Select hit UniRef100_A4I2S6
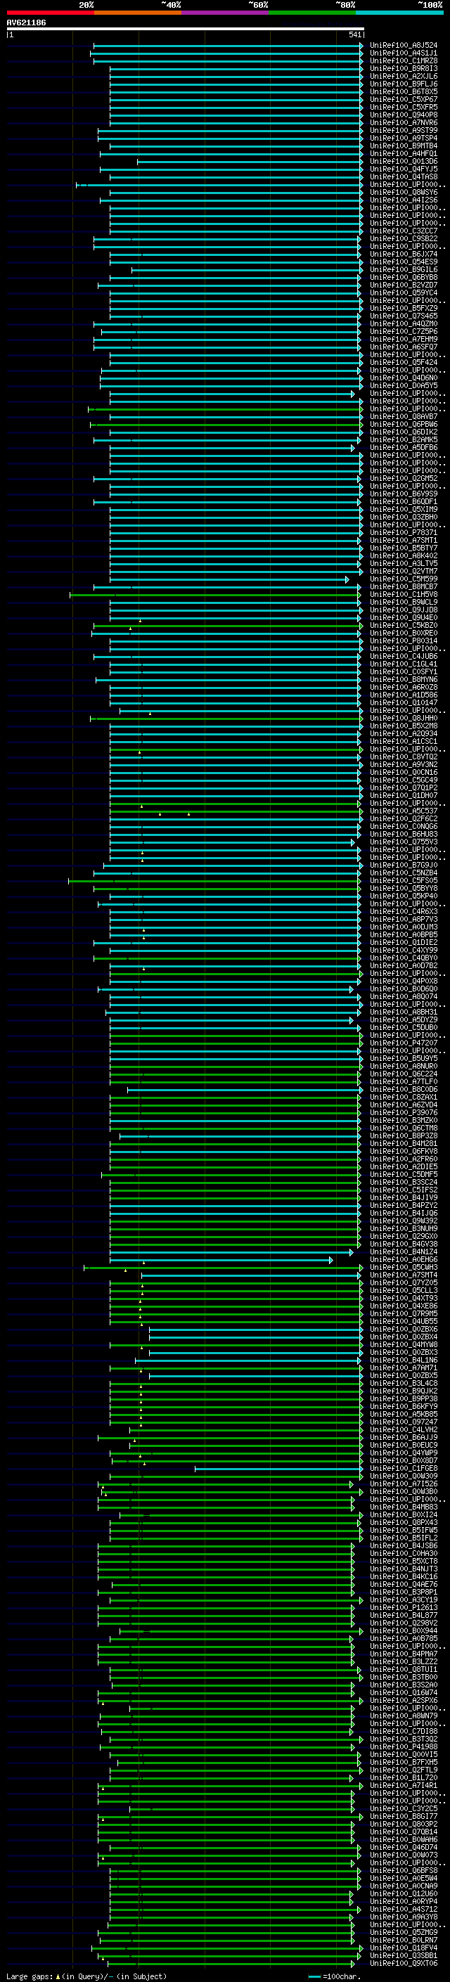Image resolution: width=450 pixels, height=1982 pixels. click(x=404, y=200)
